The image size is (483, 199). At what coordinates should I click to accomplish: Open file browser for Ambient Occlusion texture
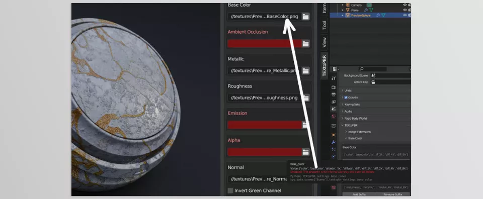(x=305, y=44)
